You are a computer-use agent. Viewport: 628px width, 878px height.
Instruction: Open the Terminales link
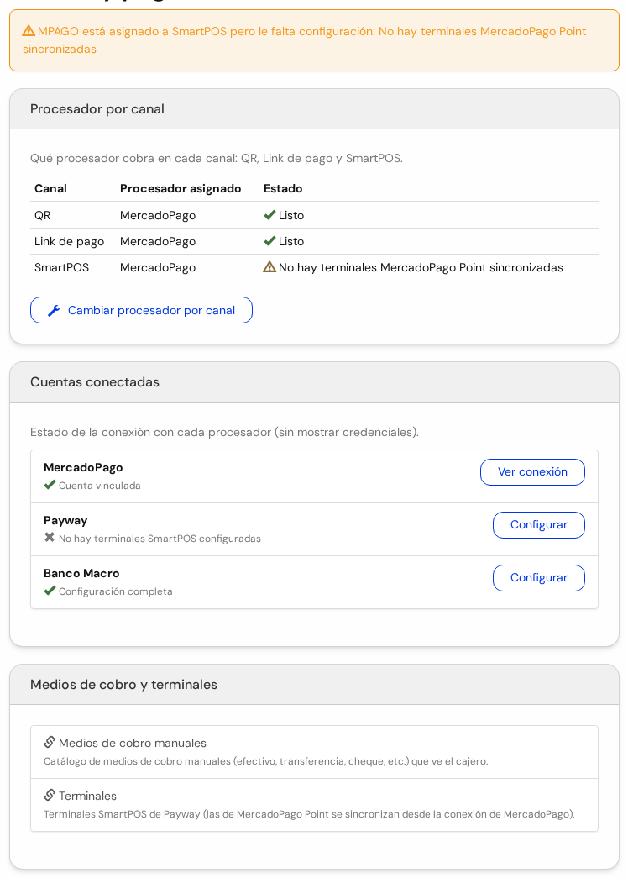point(87,796)
